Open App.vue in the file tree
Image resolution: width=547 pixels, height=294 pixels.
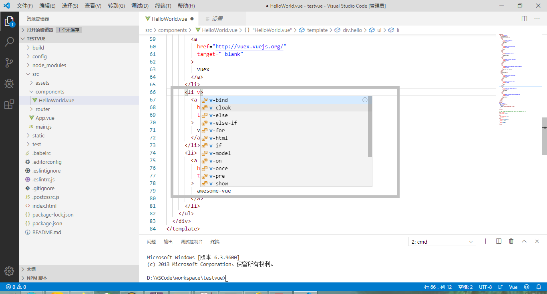(79, 118)
